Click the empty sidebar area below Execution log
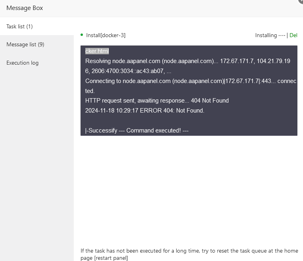 pos(37,160)
